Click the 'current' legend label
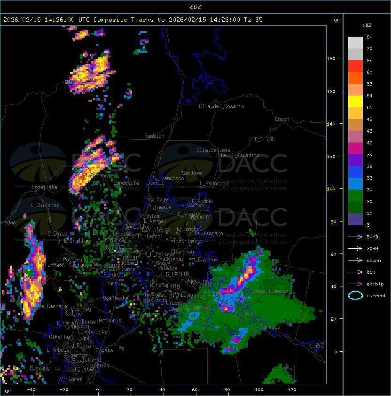391x396 pixels. click(376, 296)
